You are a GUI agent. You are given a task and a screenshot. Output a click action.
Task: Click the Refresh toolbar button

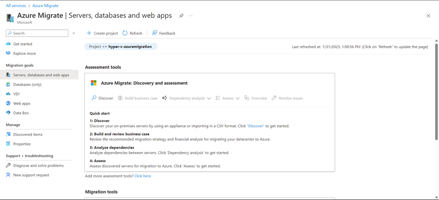coord(132,33)
